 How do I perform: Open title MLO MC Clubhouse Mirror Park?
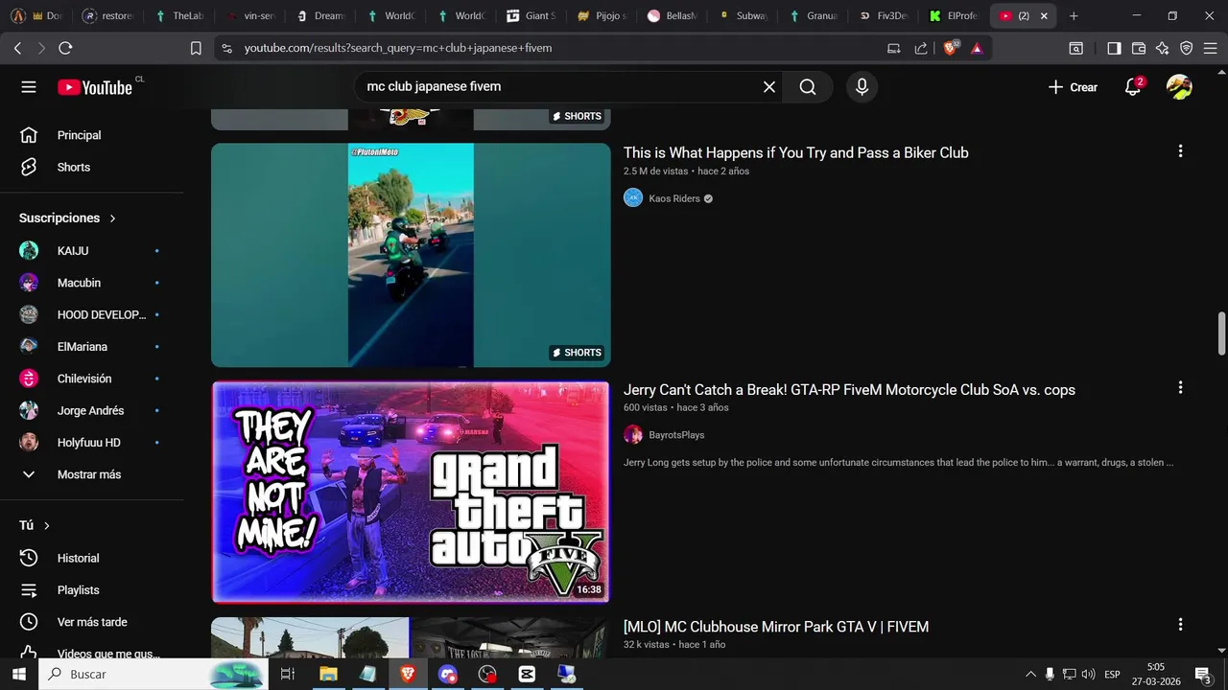click(x=776, y=627)
